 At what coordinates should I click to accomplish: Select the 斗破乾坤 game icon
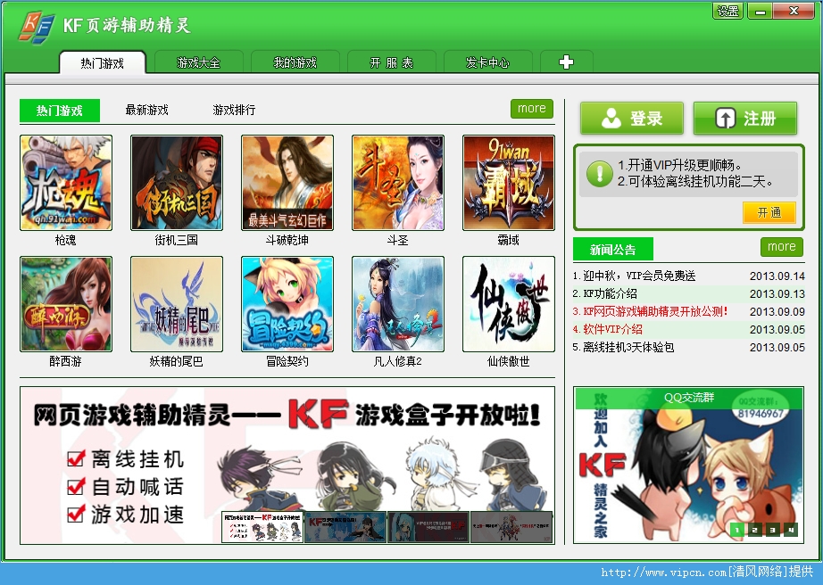287,183
